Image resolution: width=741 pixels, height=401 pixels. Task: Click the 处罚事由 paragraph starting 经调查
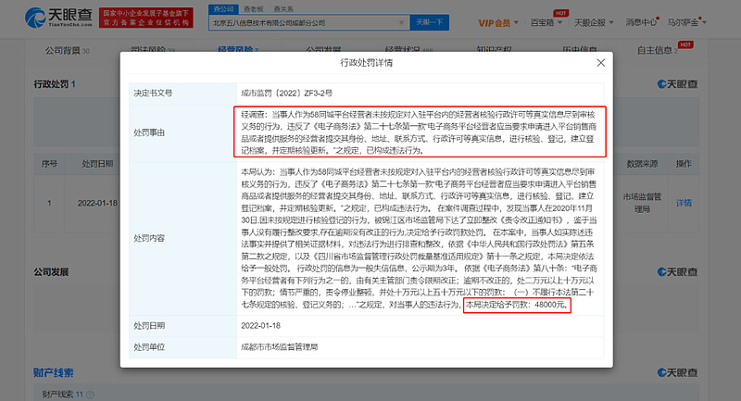[419, 132]
